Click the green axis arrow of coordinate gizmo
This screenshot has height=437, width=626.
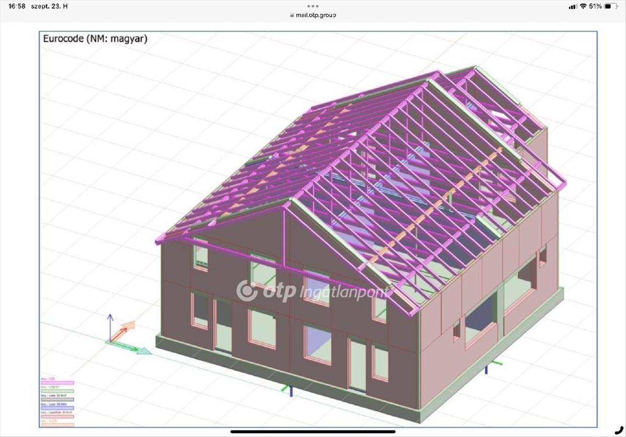pos(137,349)
